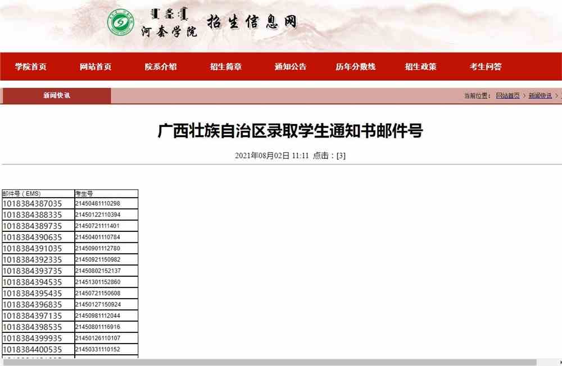Click candidate number 21450721111401
Viewport: 562px width, 366px height.
[97, 226]
